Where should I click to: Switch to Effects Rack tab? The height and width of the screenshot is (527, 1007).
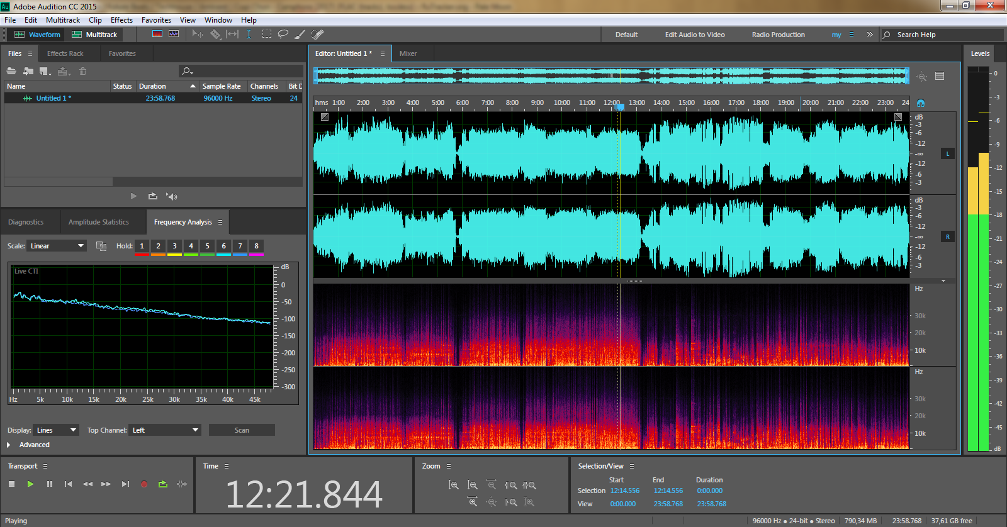click(x=65, y=53)
